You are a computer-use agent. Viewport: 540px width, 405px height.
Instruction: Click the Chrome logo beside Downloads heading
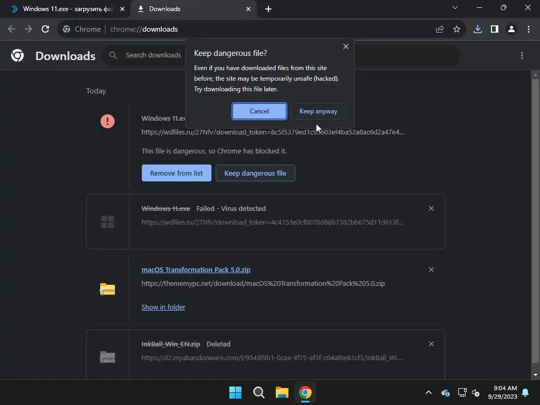[x=17, y=55]
